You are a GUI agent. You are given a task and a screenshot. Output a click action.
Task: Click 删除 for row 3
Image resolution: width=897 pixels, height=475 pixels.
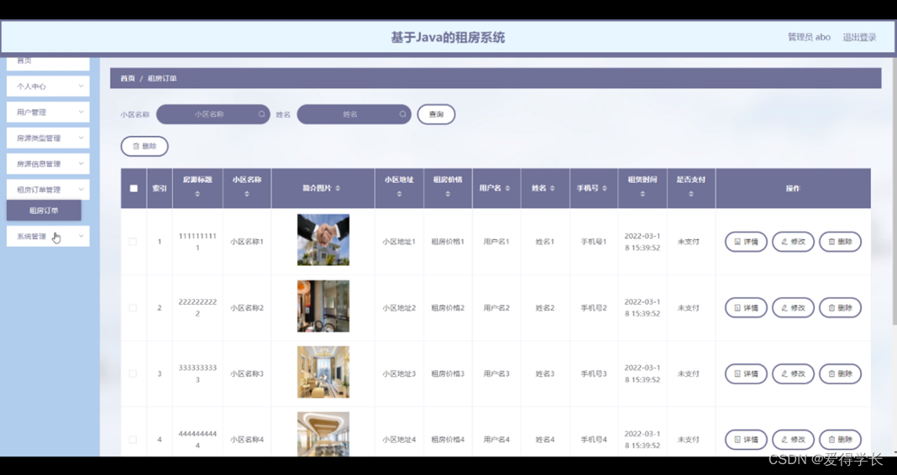841,373
